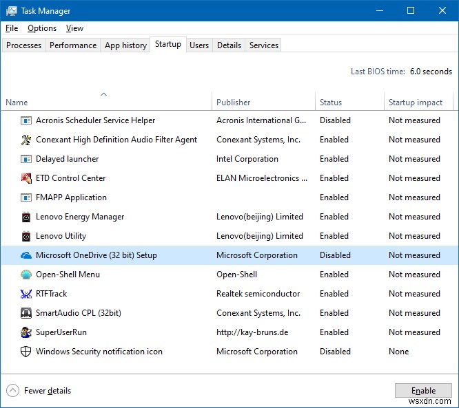
Task: Click Disabled status in the OneDrive row
Action: coord(335,255)
